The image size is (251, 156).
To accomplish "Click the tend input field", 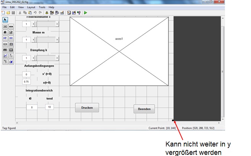I will tap(49, 107).
